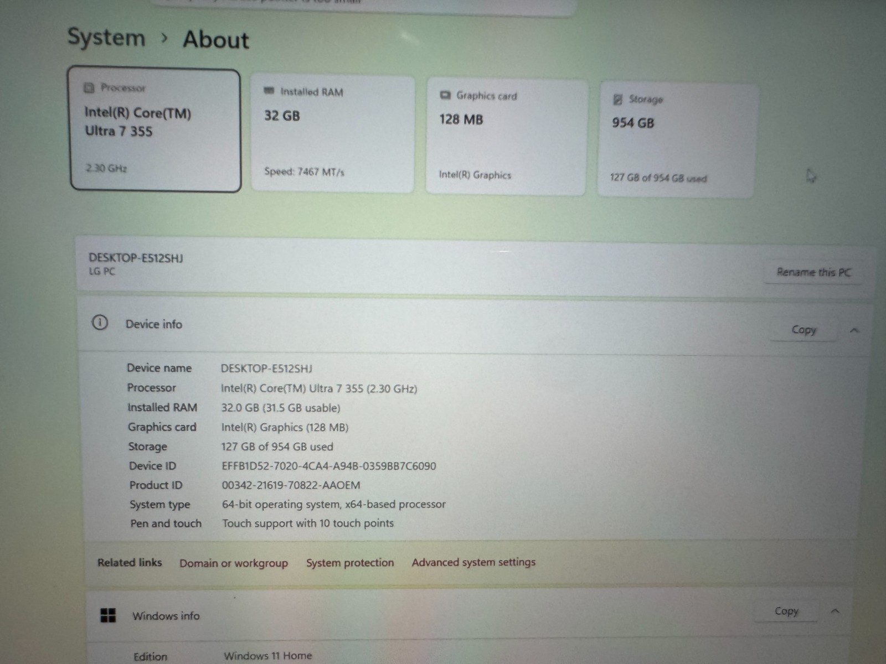Click the Storage row value 127 GB of 954 GB used
This screenshot has width=886, height=664.
(277, 447)
